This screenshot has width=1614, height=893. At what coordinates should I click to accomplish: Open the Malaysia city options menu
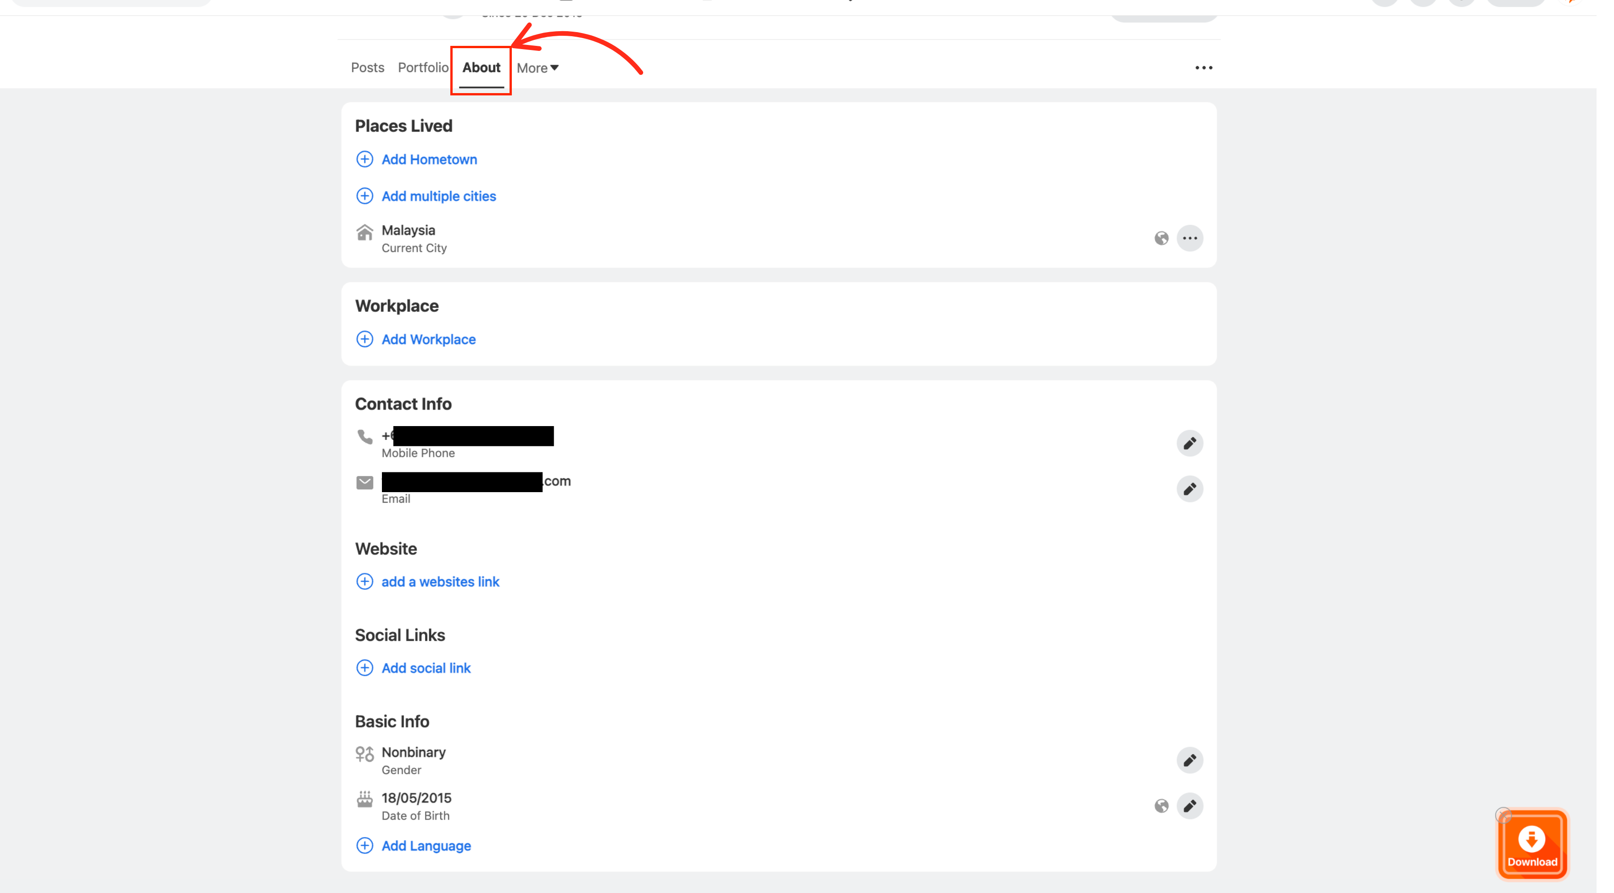pos(1190,238)
